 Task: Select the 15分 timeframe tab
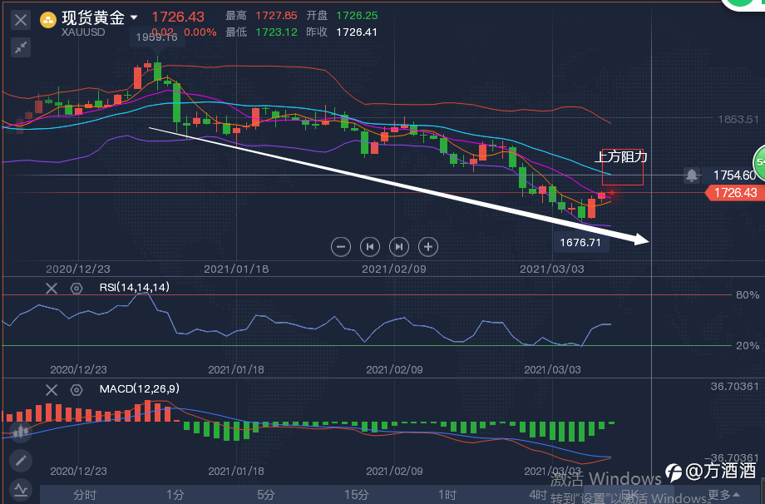(x=356, y=495)
